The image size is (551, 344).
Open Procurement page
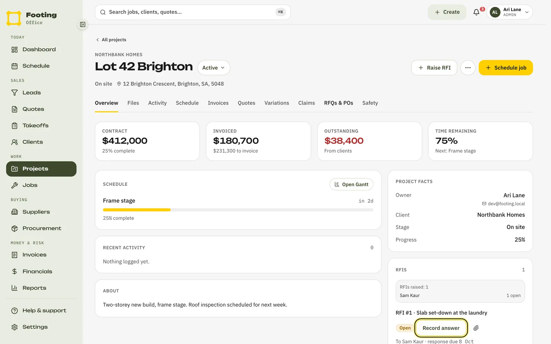[41, 228]
